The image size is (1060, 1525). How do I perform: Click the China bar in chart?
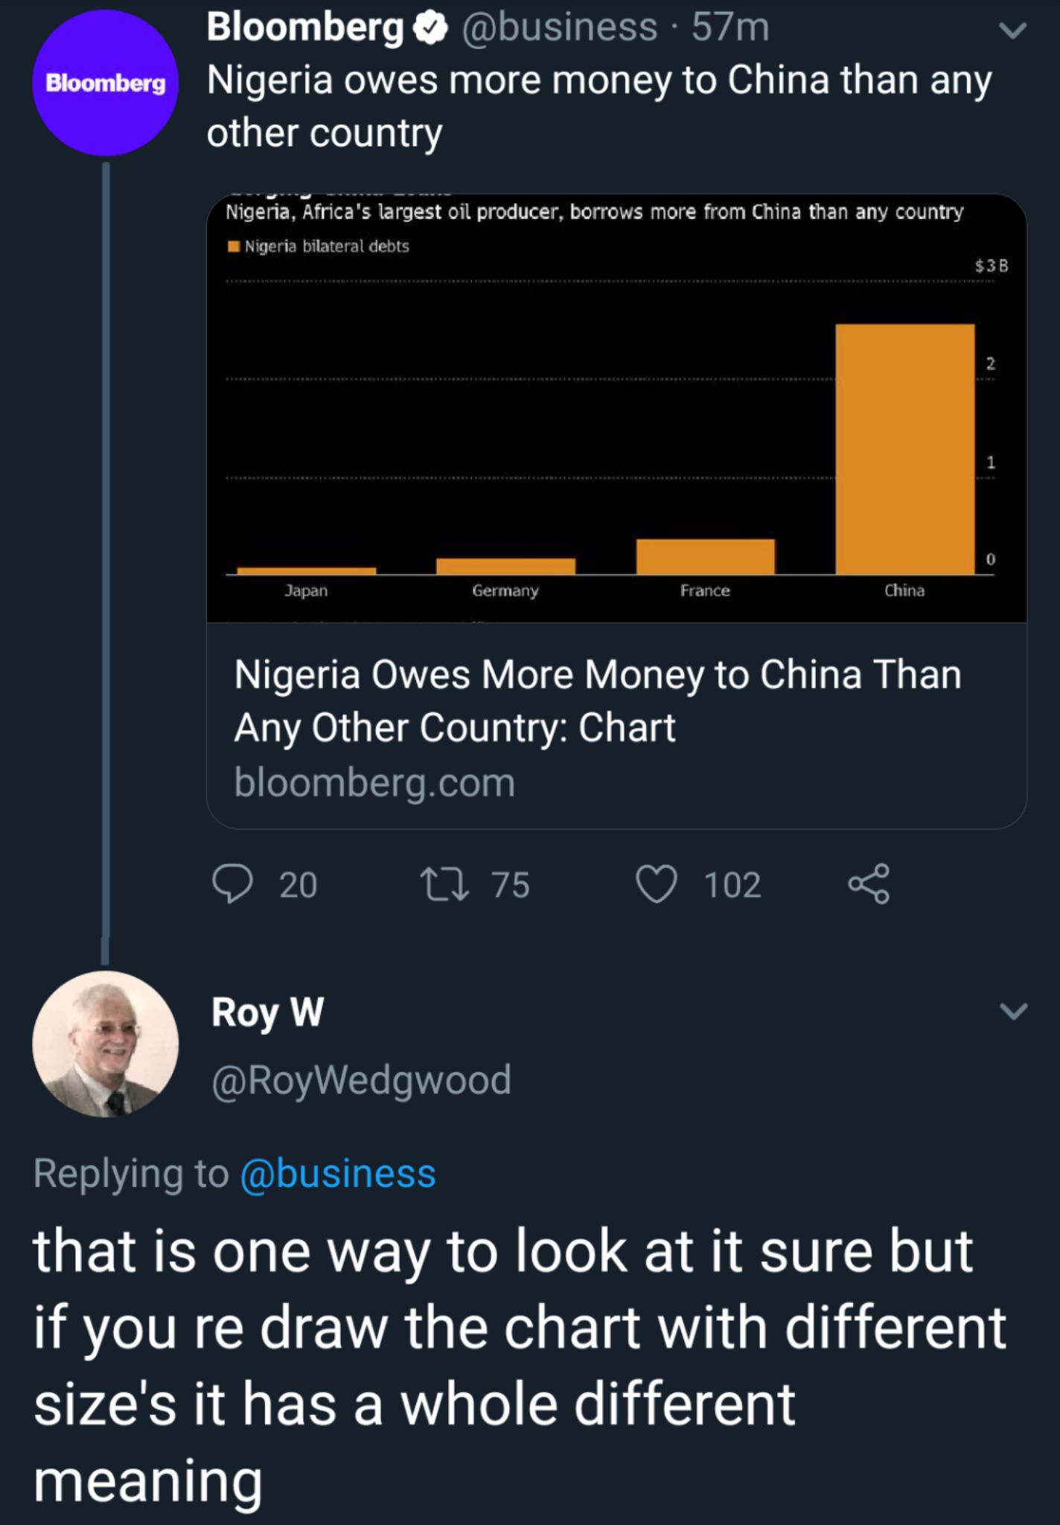pyautogui.click(x=904, y=448)
